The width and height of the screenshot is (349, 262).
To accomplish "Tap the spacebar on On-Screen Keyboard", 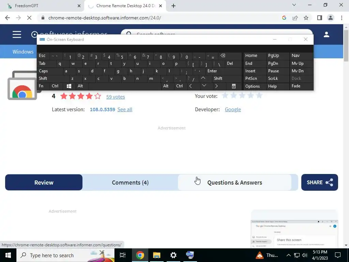I will (x=125, y=86).
